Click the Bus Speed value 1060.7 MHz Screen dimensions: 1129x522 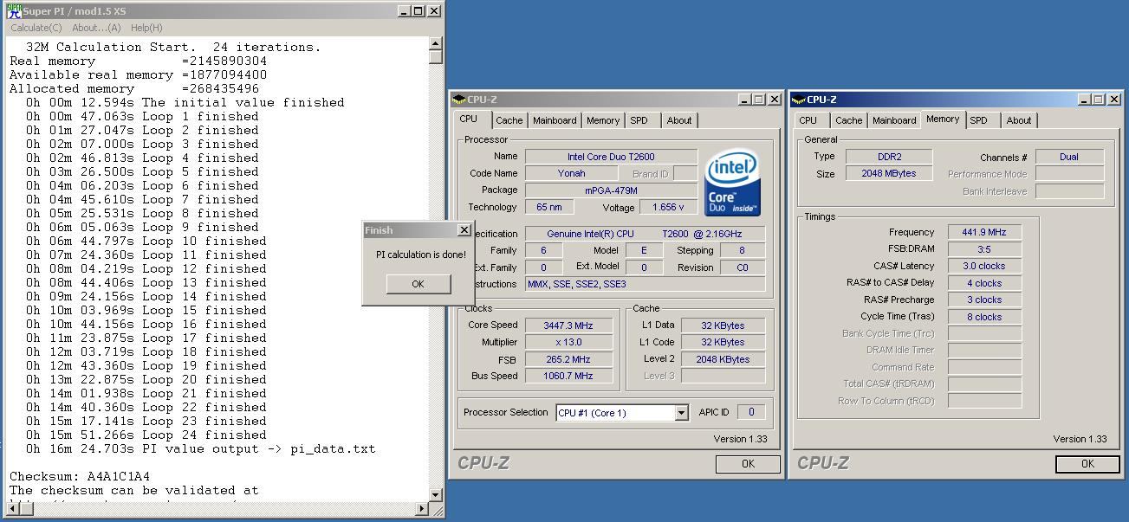click(x=568, y=376)
